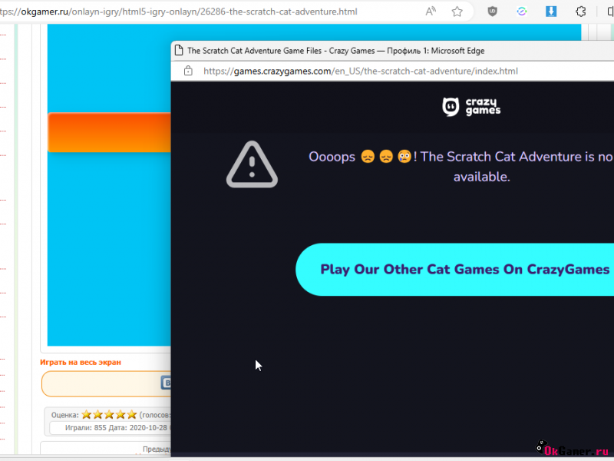Viewport: 614px width, 461px height.
Task: Open the uBlock shield extension icon
Action: pyautogui.click(x=492, y=12)
